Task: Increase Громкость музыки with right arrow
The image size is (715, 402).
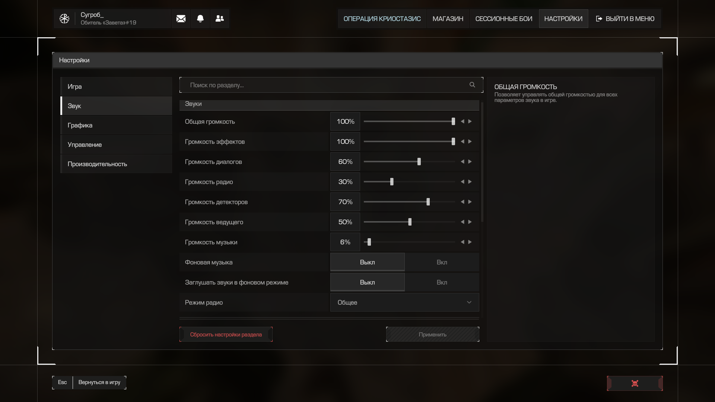Action: (470, 242)
